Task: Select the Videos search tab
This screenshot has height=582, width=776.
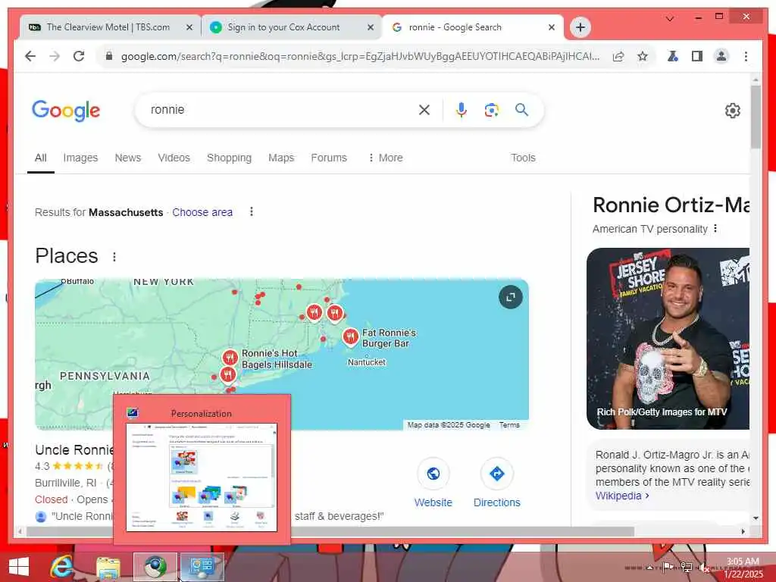Action: [x=174, y=158]
